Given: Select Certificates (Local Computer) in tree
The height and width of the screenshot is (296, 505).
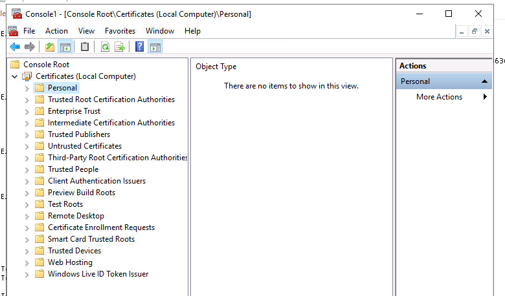Looking at the screenshot, I should [x=85, y=76].
